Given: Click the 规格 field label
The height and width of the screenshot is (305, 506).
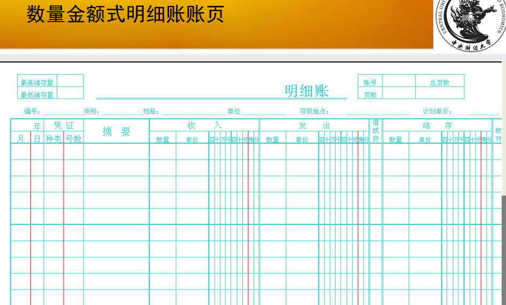Looking at the screenshot, I should [x=151, y=112].
